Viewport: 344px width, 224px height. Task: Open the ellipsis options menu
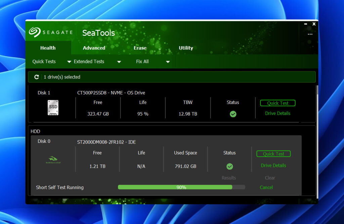pyautogui.click(x=310, y=34)
